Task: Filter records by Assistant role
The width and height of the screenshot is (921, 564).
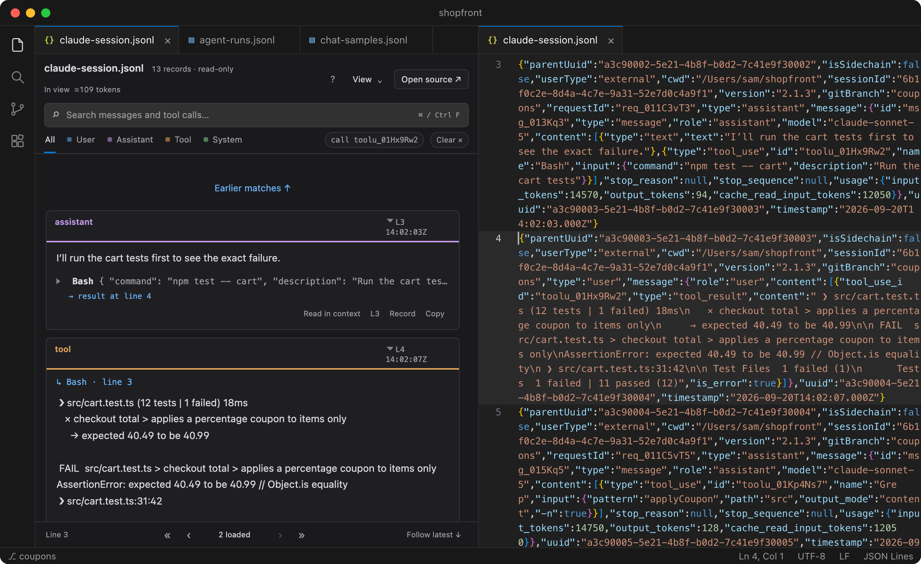Action: tap(130, 139)
